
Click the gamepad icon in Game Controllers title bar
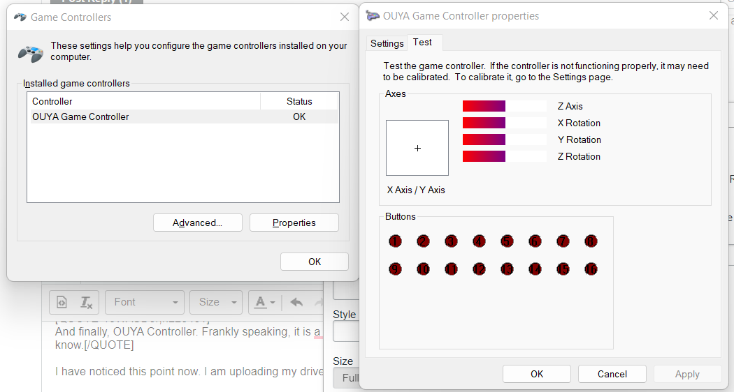click(x=20, y=17)
